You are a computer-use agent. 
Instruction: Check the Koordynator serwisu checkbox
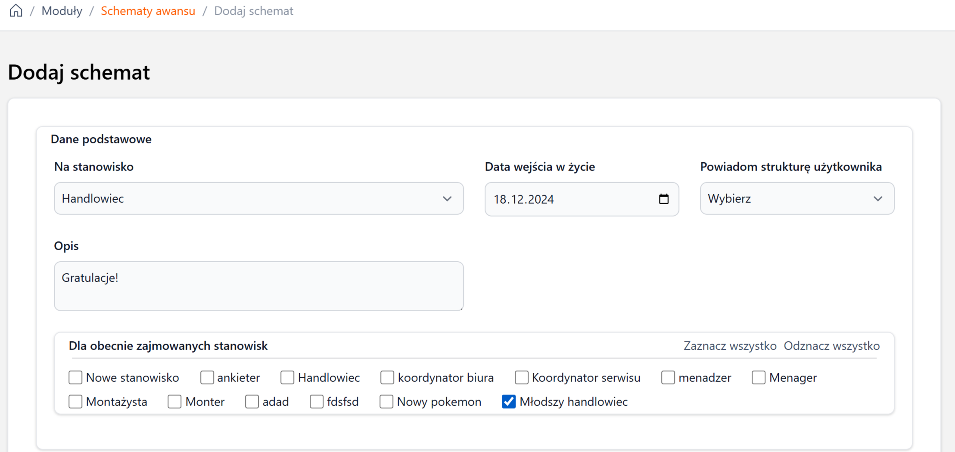tap(522, 378)
